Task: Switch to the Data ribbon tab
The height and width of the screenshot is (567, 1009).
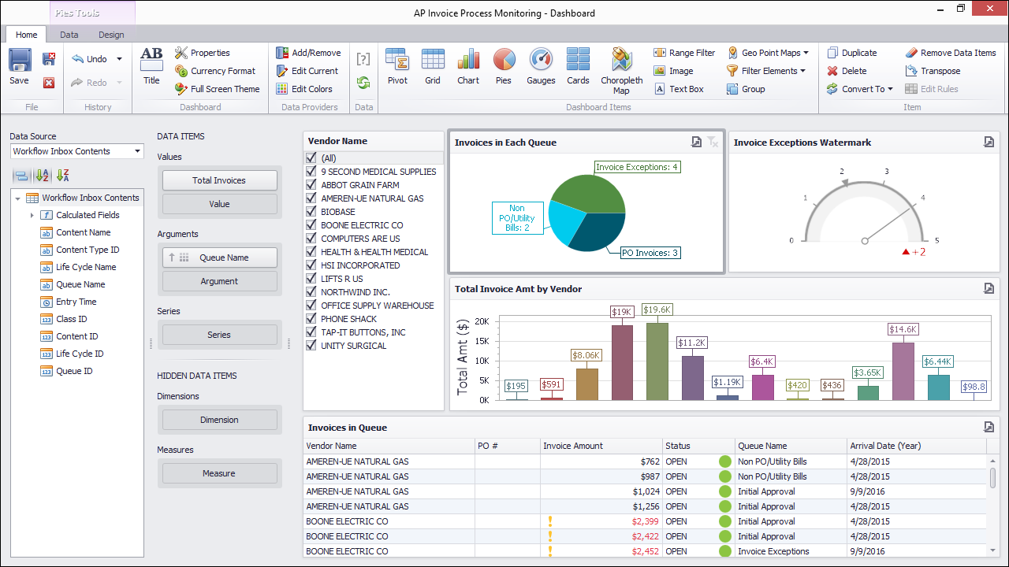Action: click(x=69, y=35)
